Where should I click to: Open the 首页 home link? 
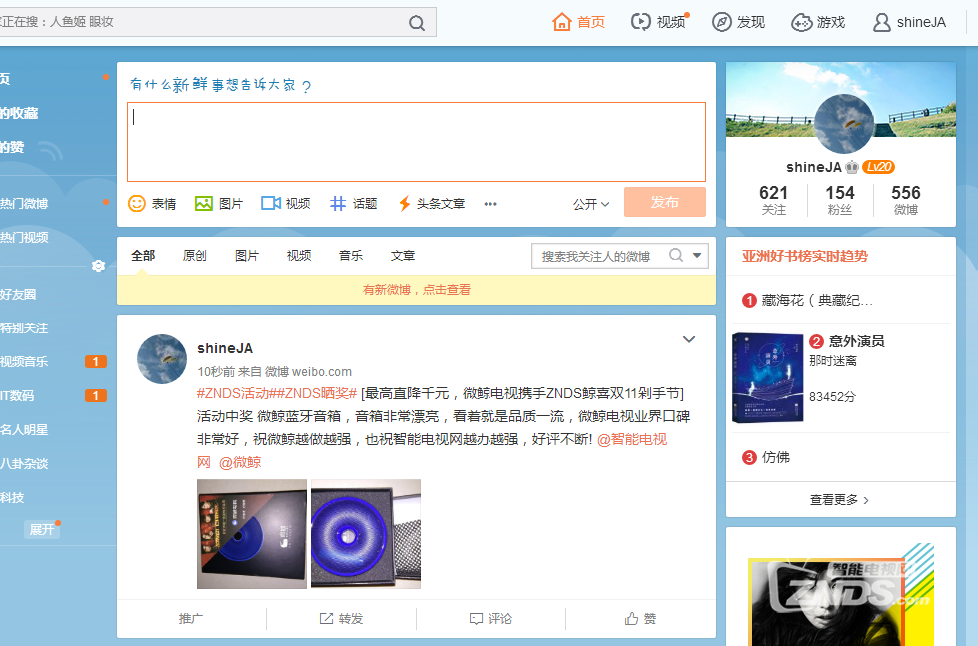point(578,22)
